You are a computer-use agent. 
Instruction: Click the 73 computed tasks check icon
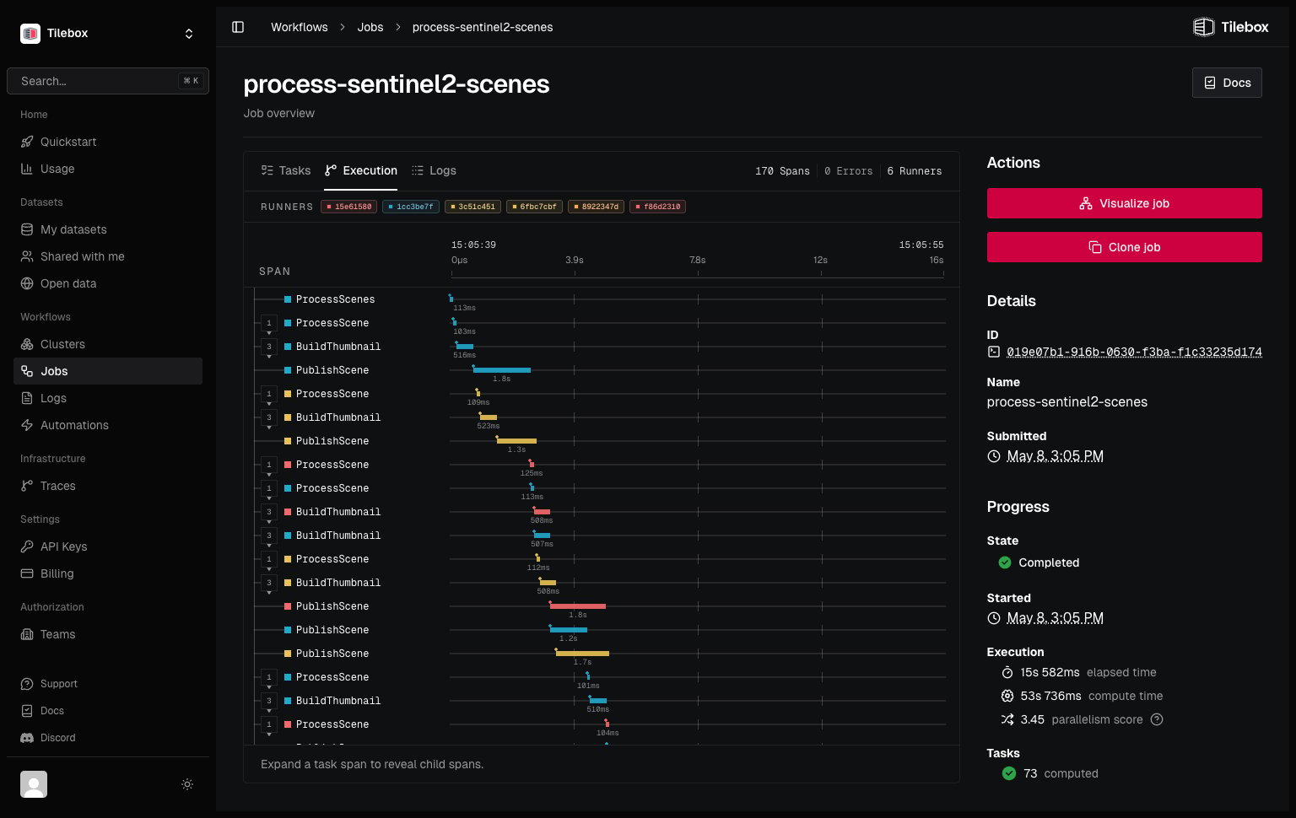click(x=1009, y=773)
